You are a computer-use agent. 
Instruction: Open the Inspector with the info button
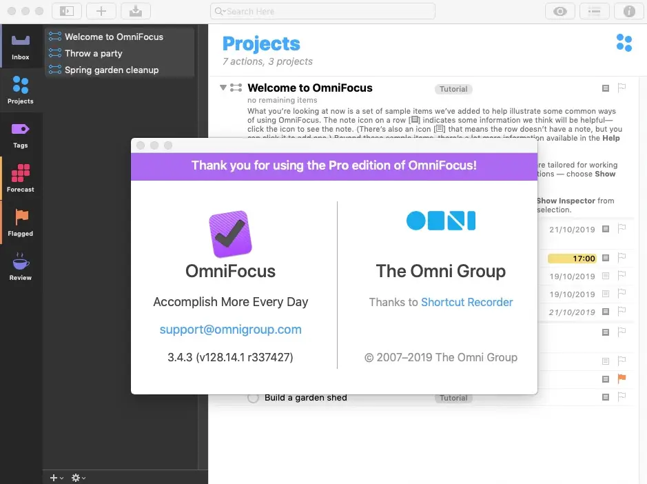point(629,11)
